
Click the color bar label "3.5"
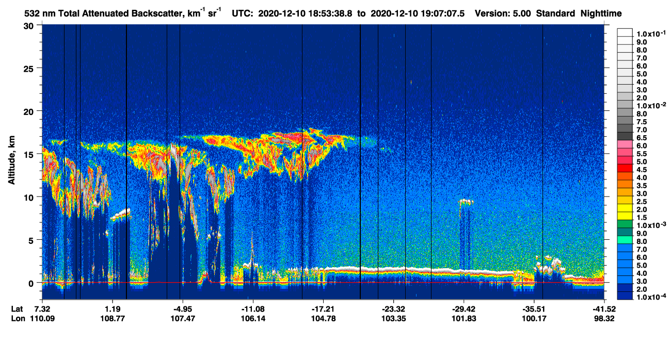(x=642, y=186)
